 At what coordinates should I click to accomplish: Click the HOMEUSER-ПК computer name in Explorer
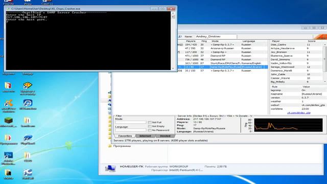coord(131,167)
